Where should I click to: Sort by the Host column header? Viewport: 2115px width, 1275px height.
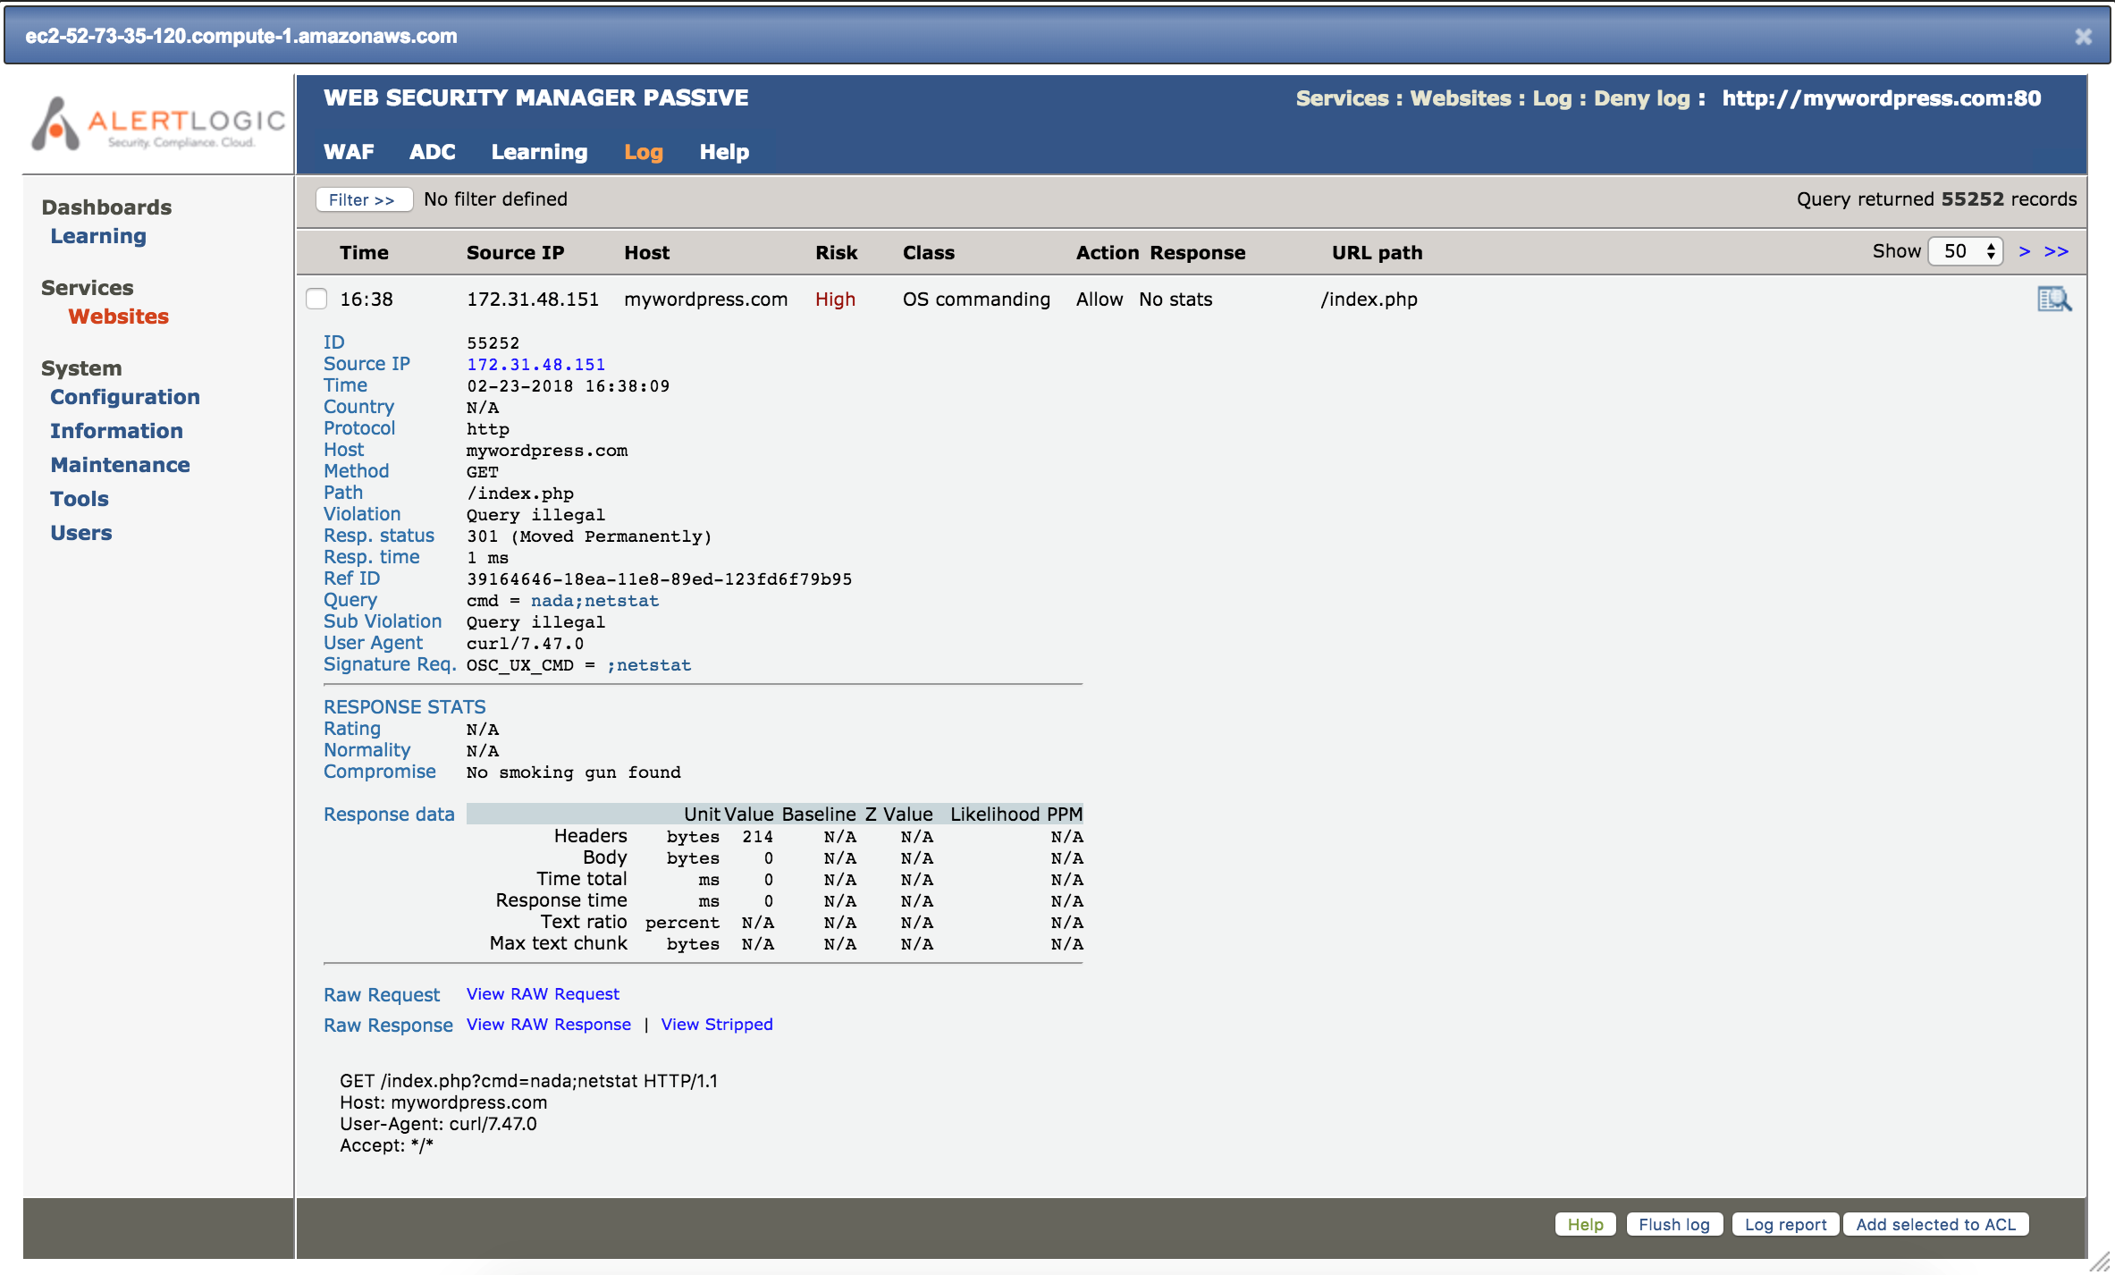point(646,253)
